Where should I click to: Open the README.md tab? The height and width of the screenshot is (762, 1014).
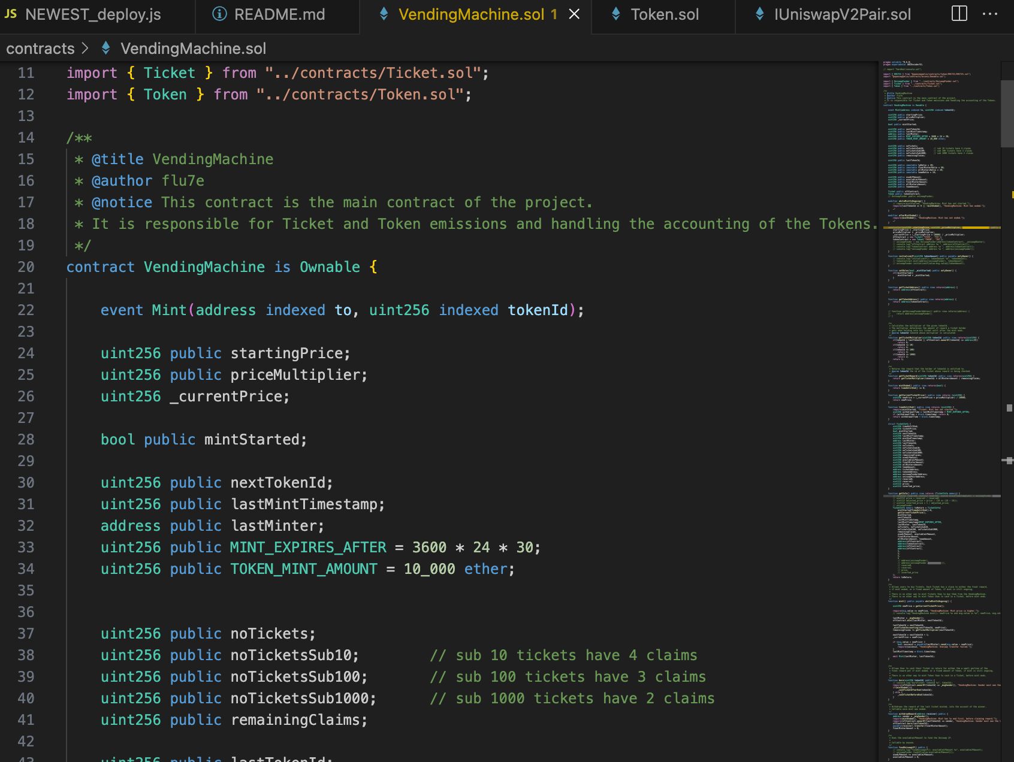tap(277, 14)
